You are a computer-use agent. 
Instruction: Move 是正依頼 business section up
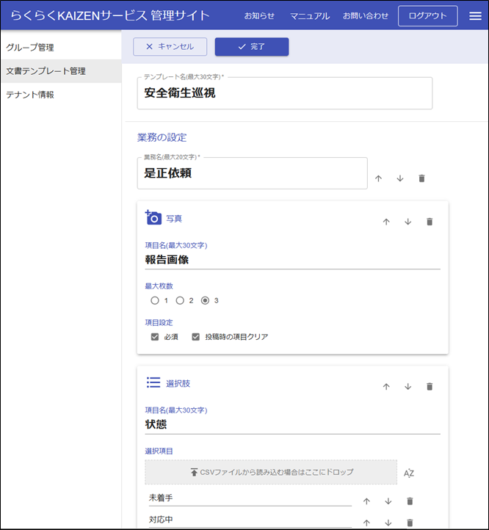(x=378, y=178)
